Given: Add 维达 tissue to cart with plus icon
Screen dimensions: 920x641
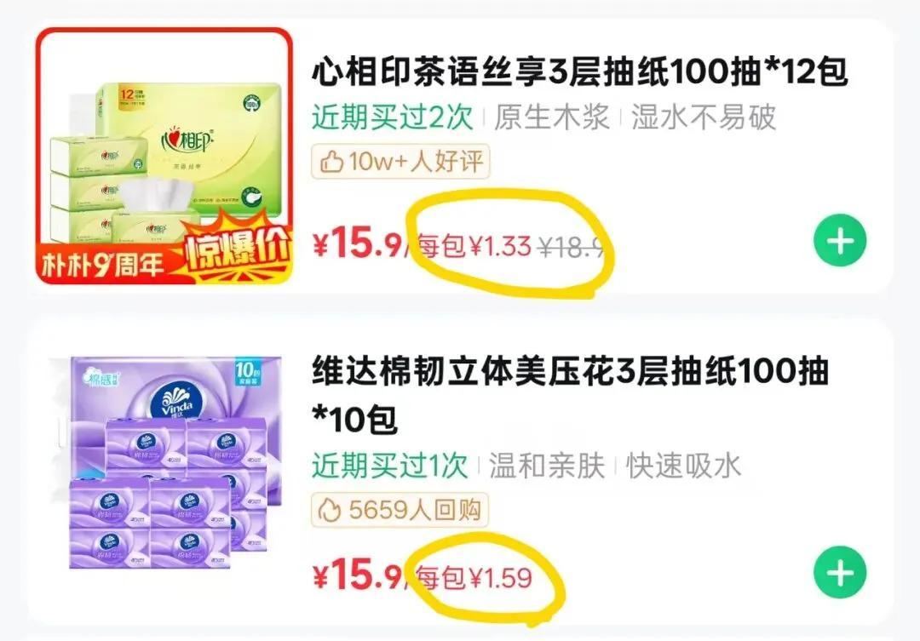Looking at the screenshot, I should pyautogui.click(x=840, y=572).
